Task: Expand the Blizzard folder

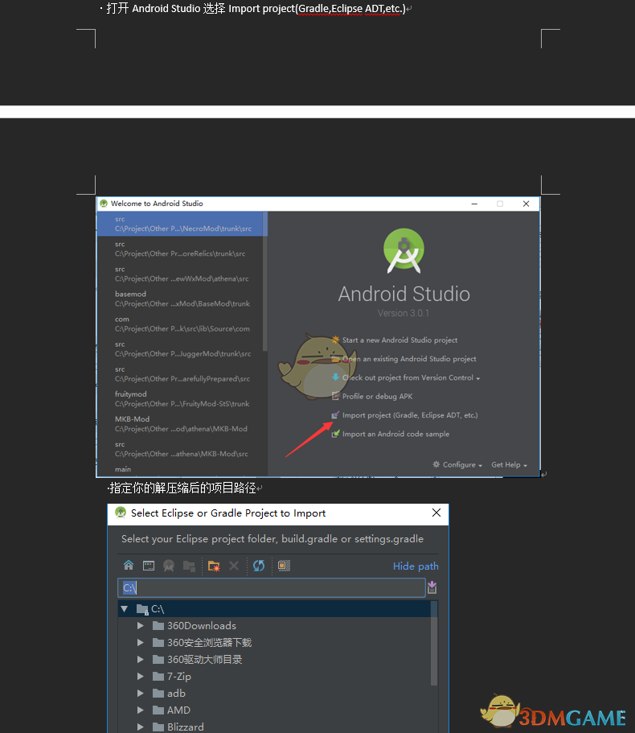Action: pos(140,727)
